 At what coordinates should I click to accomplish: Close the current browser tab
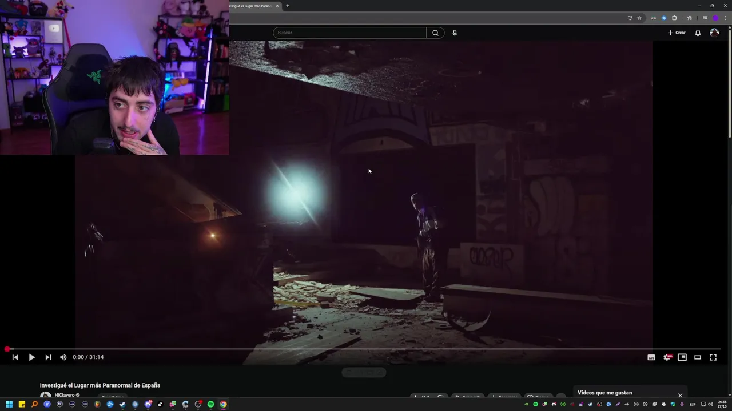point(277,6)
